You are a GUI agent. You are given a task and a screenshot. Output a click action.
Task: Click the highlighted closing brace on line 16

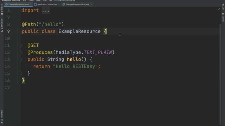tap(23, 80)
